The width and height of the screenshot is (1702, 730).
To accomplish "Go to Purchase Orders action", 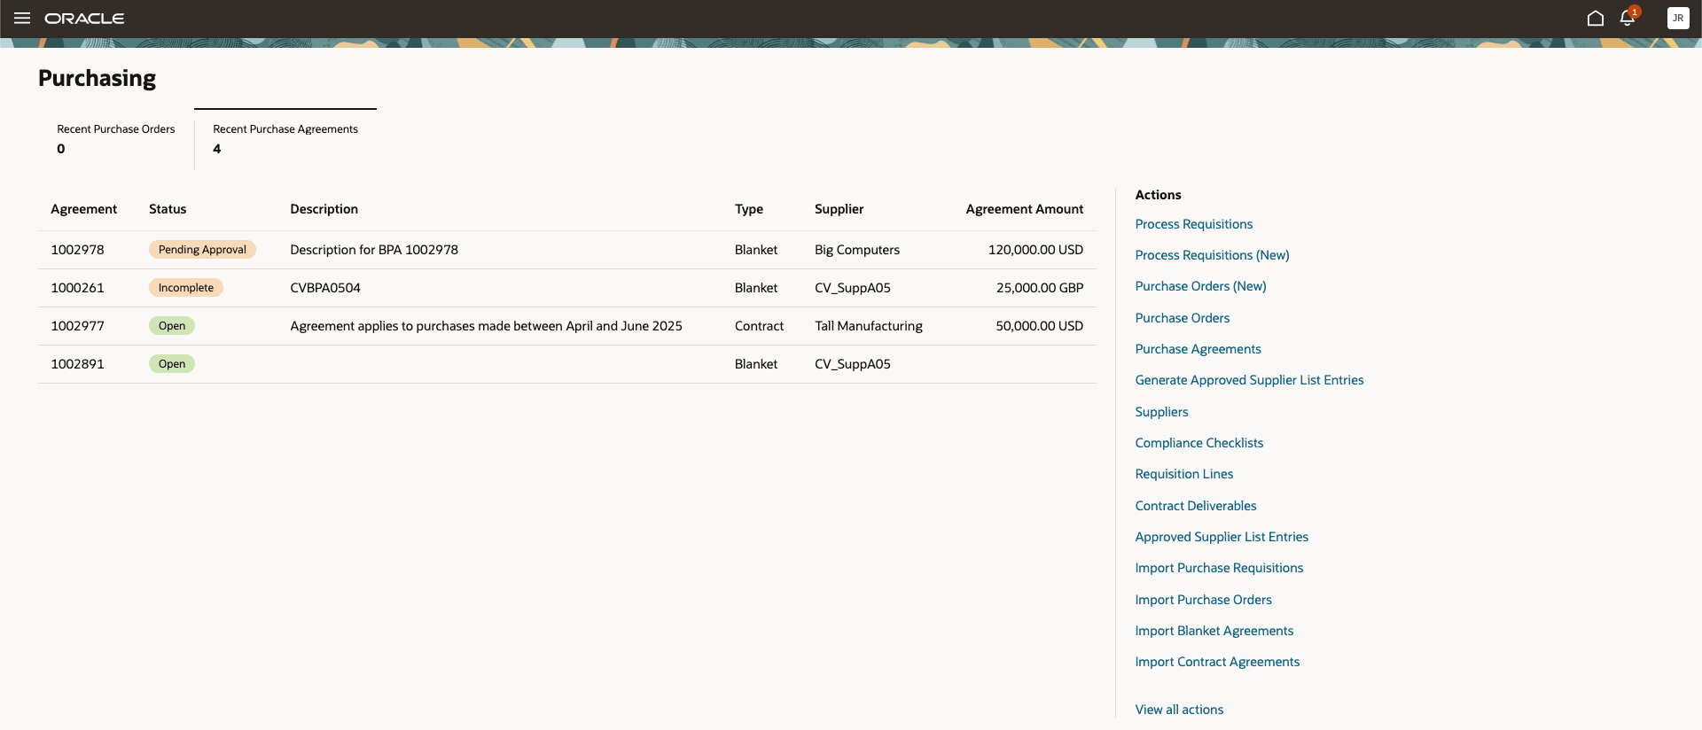I will [1183, 318].
